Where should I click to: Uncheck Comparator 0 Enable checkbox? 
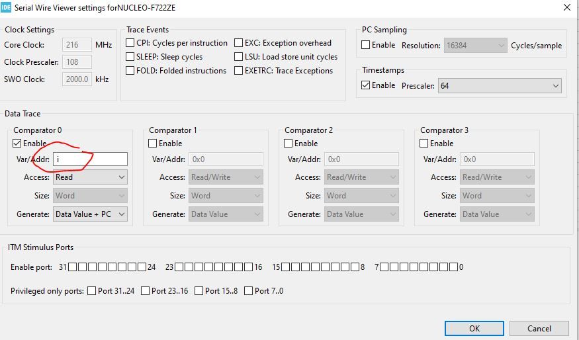(x=17, y=144)
